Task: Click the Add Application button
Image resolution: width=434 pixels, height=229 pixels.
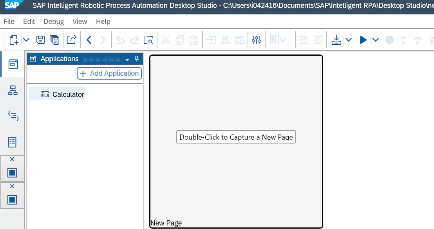Action: 109,73
